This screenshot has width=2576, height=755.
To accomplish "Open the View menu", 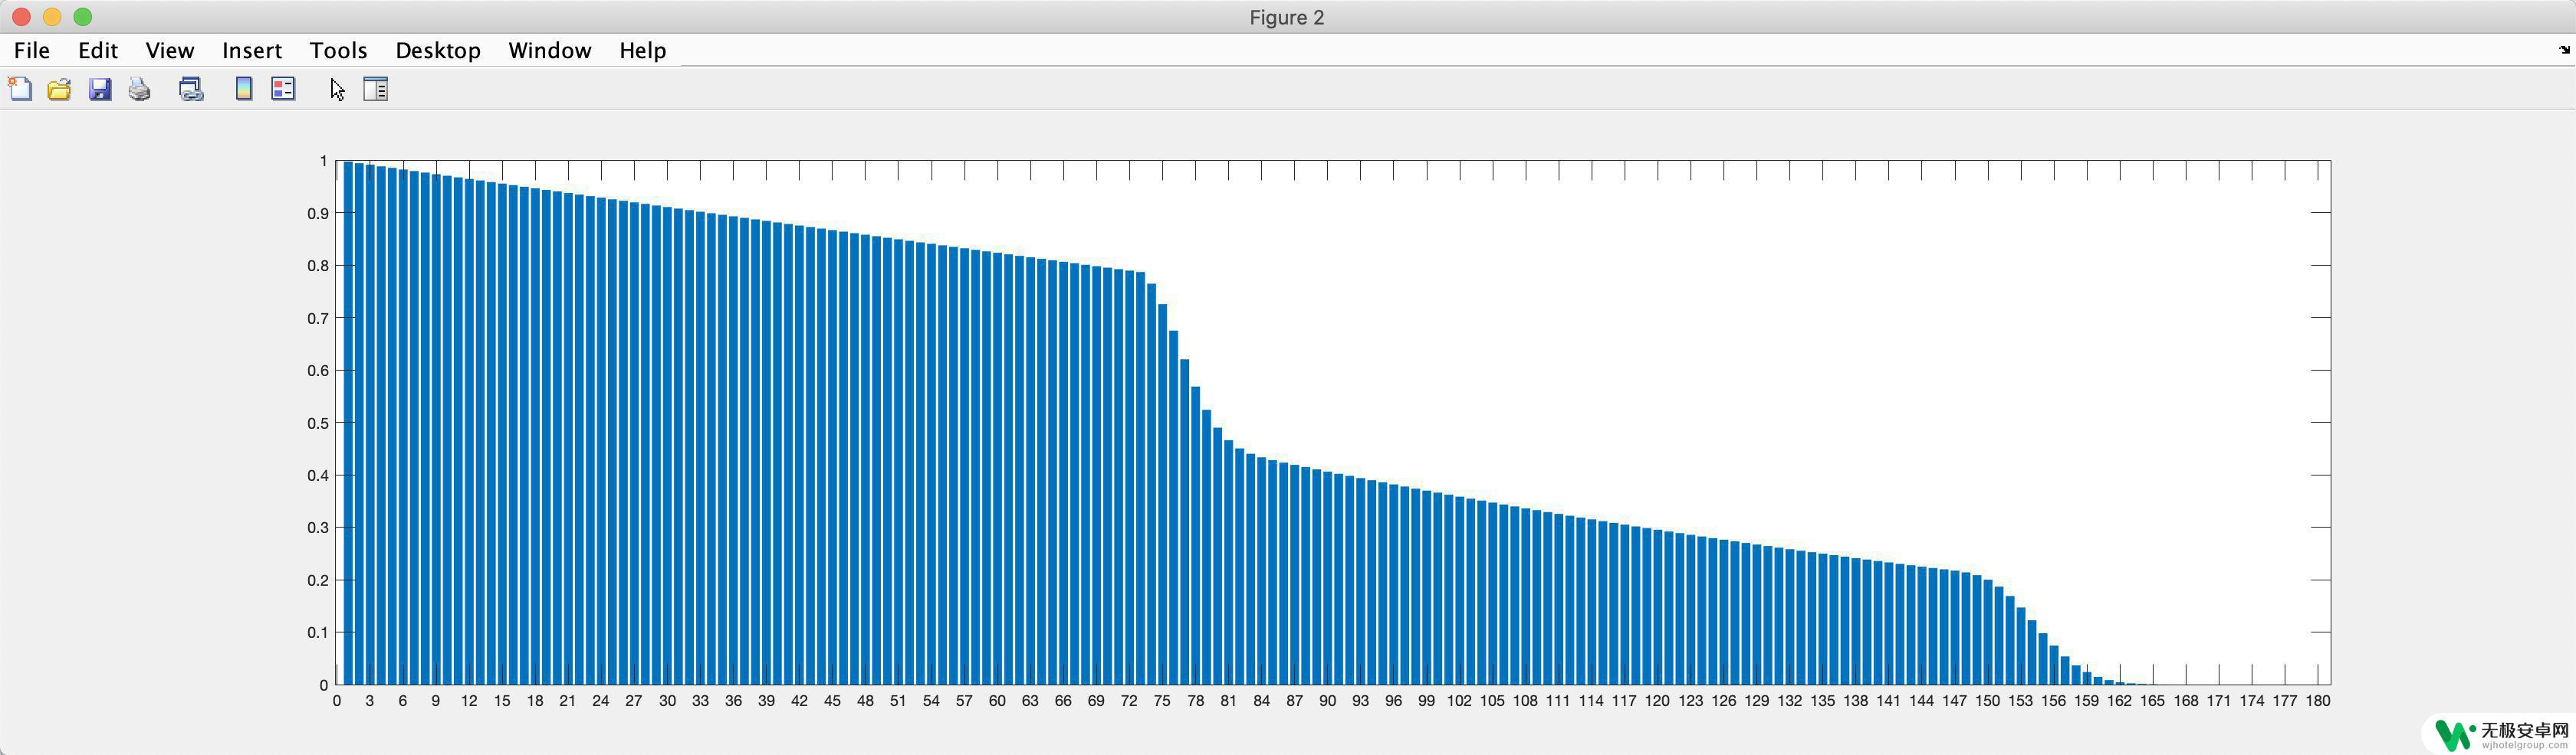I will click(170, 50).
